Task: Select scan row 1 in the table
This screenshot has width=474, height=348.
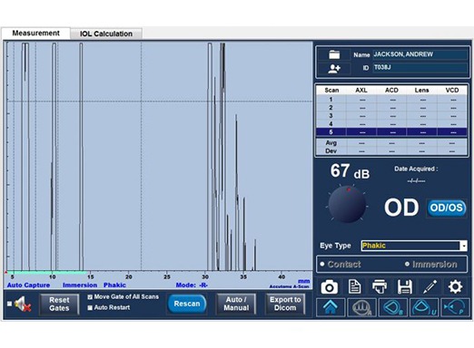Action: 391,100
